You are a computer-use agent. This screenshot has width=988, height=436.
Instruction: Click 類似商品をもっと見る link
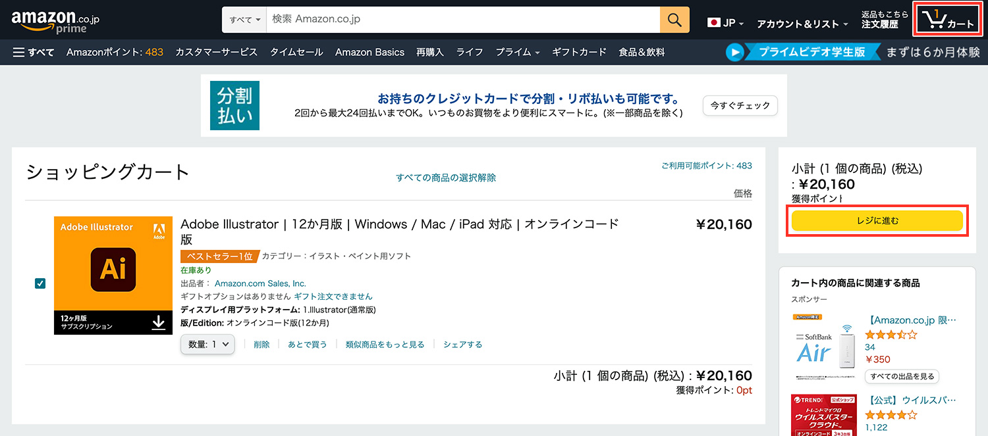pos(385,344)
